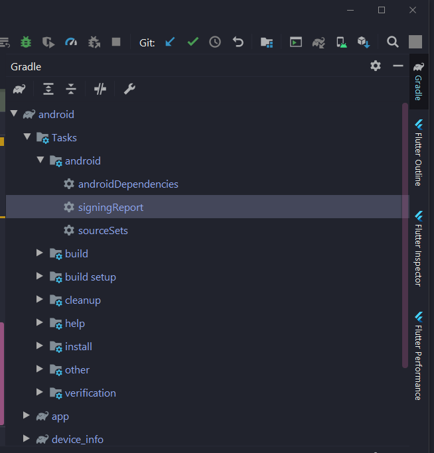Open the Device Manager icon

click(341, 42)
